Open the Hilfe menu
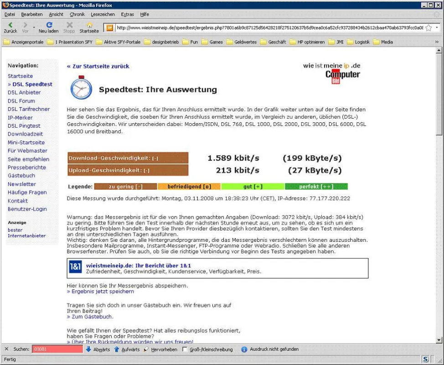The width and height of the screenshot is (444, 365). (x=145, y=14)
